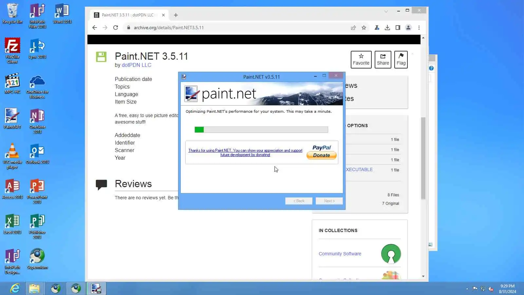
Task: Click the floppy disk software icon beside title
Action: click(x=101, y=57)
